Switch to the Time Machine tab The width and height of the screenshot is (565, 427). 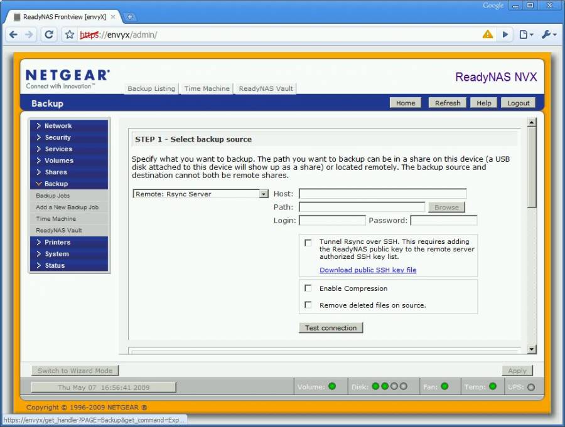coord(207,89)
